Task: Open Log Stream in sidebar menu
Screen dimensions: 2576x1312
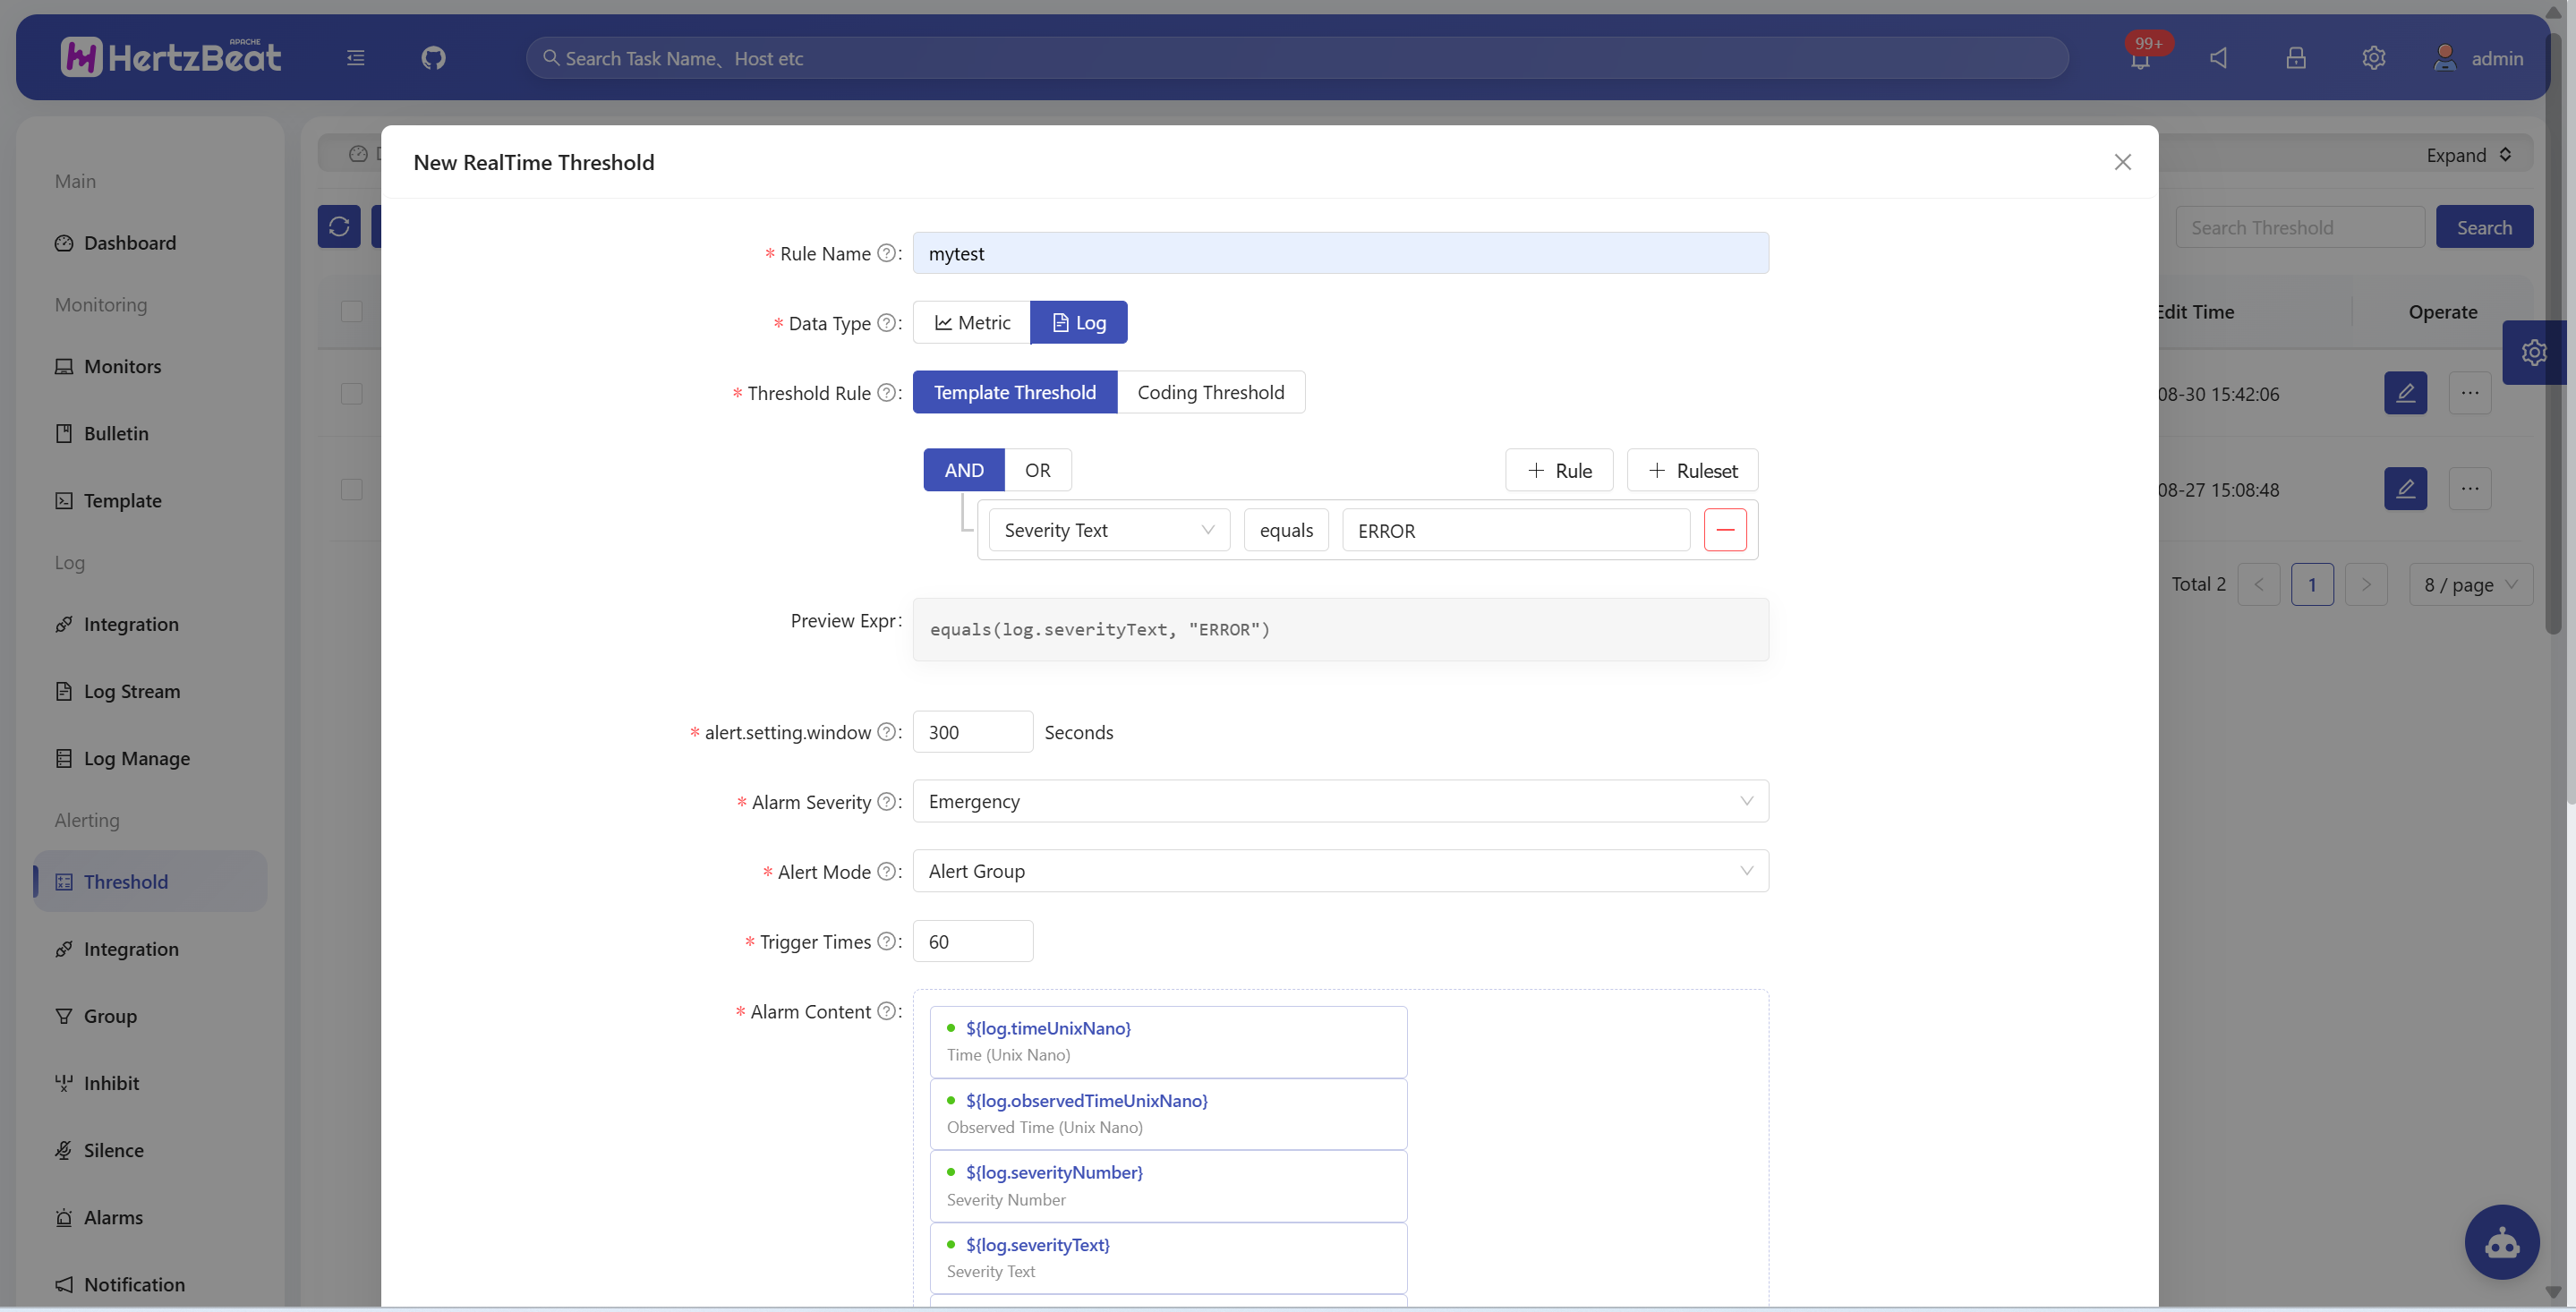Action: (x=131, y=691)
